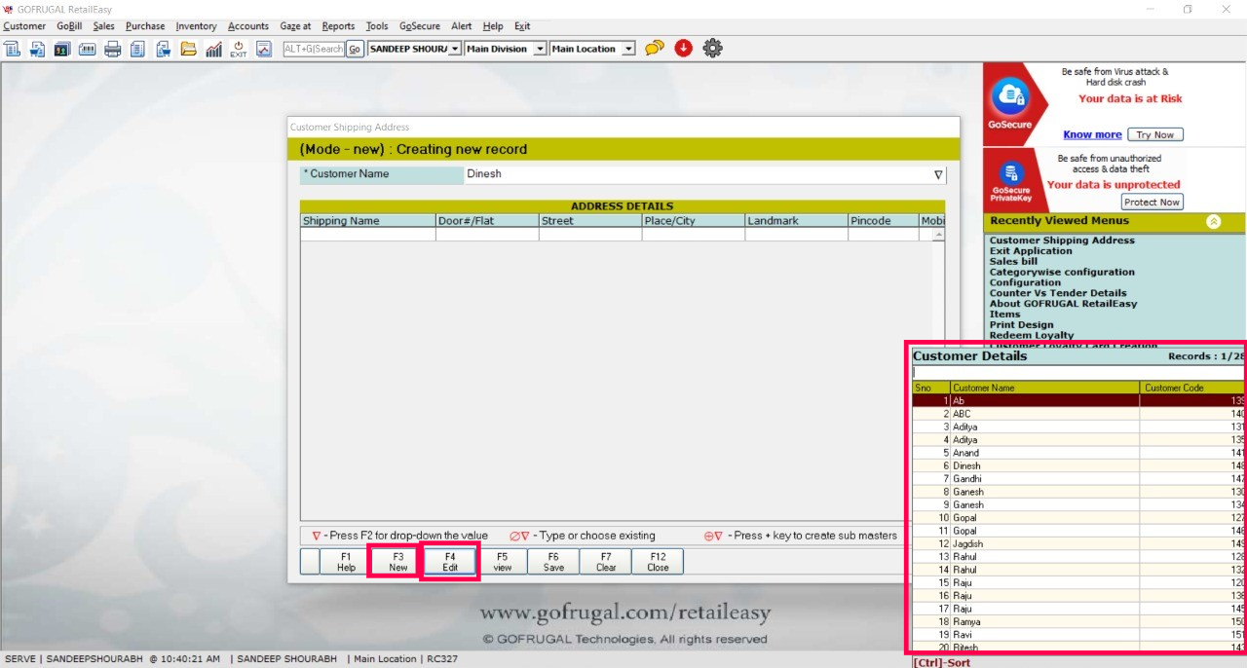
Task: Open the Sales menu
Action: click(103, 26)
